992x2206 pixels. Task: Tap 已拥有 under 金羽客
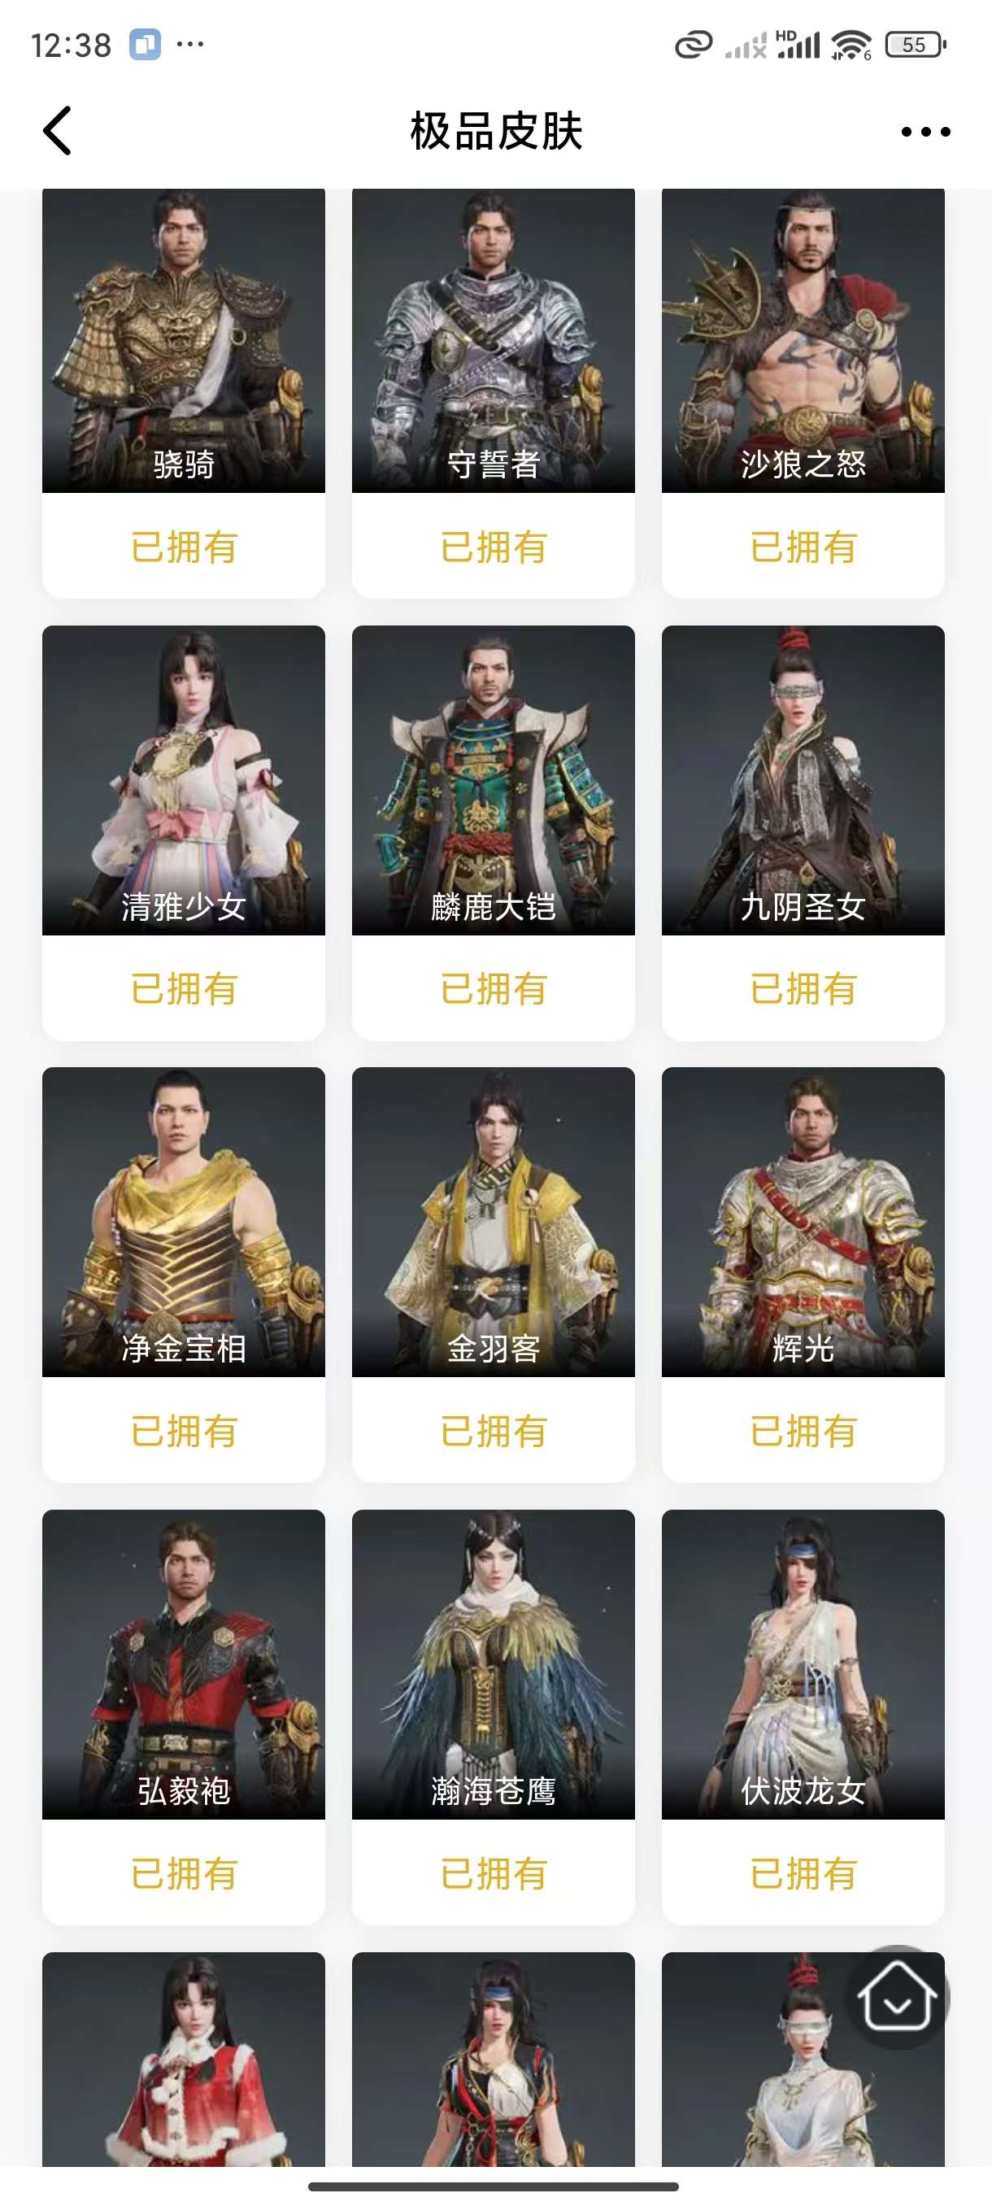tap(493, 1431)
